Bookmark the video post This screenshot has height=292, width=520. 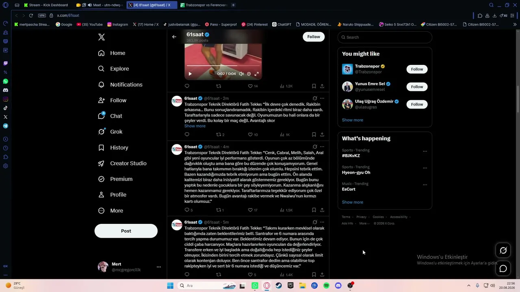coord(314,86)
